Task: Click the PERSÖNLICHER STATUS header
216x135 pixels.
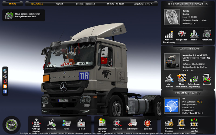Action: pos(188,4)
